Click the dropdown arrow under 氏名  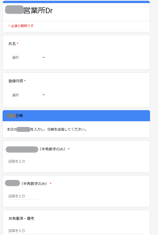(44, 58)
